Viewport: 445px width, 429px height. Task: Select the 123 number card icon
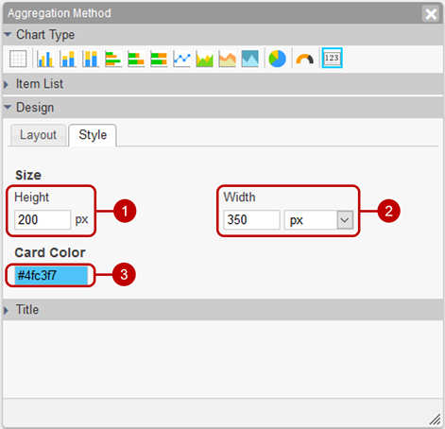click(x=332, y=58)
